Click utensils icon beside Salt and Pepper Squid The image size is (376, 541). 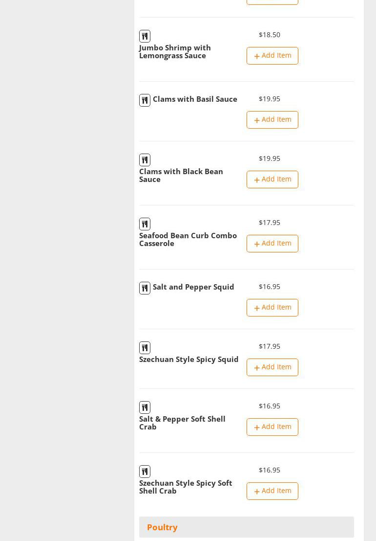145,288
